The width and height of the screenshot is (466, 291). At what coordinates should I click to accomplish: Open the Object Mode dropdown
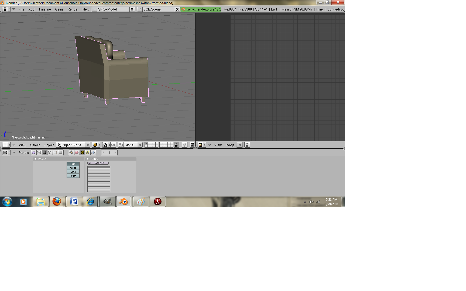pos(73,145)
